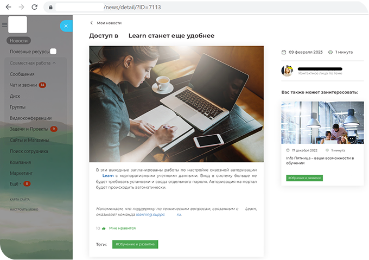Click the browser back arrow

8,7
